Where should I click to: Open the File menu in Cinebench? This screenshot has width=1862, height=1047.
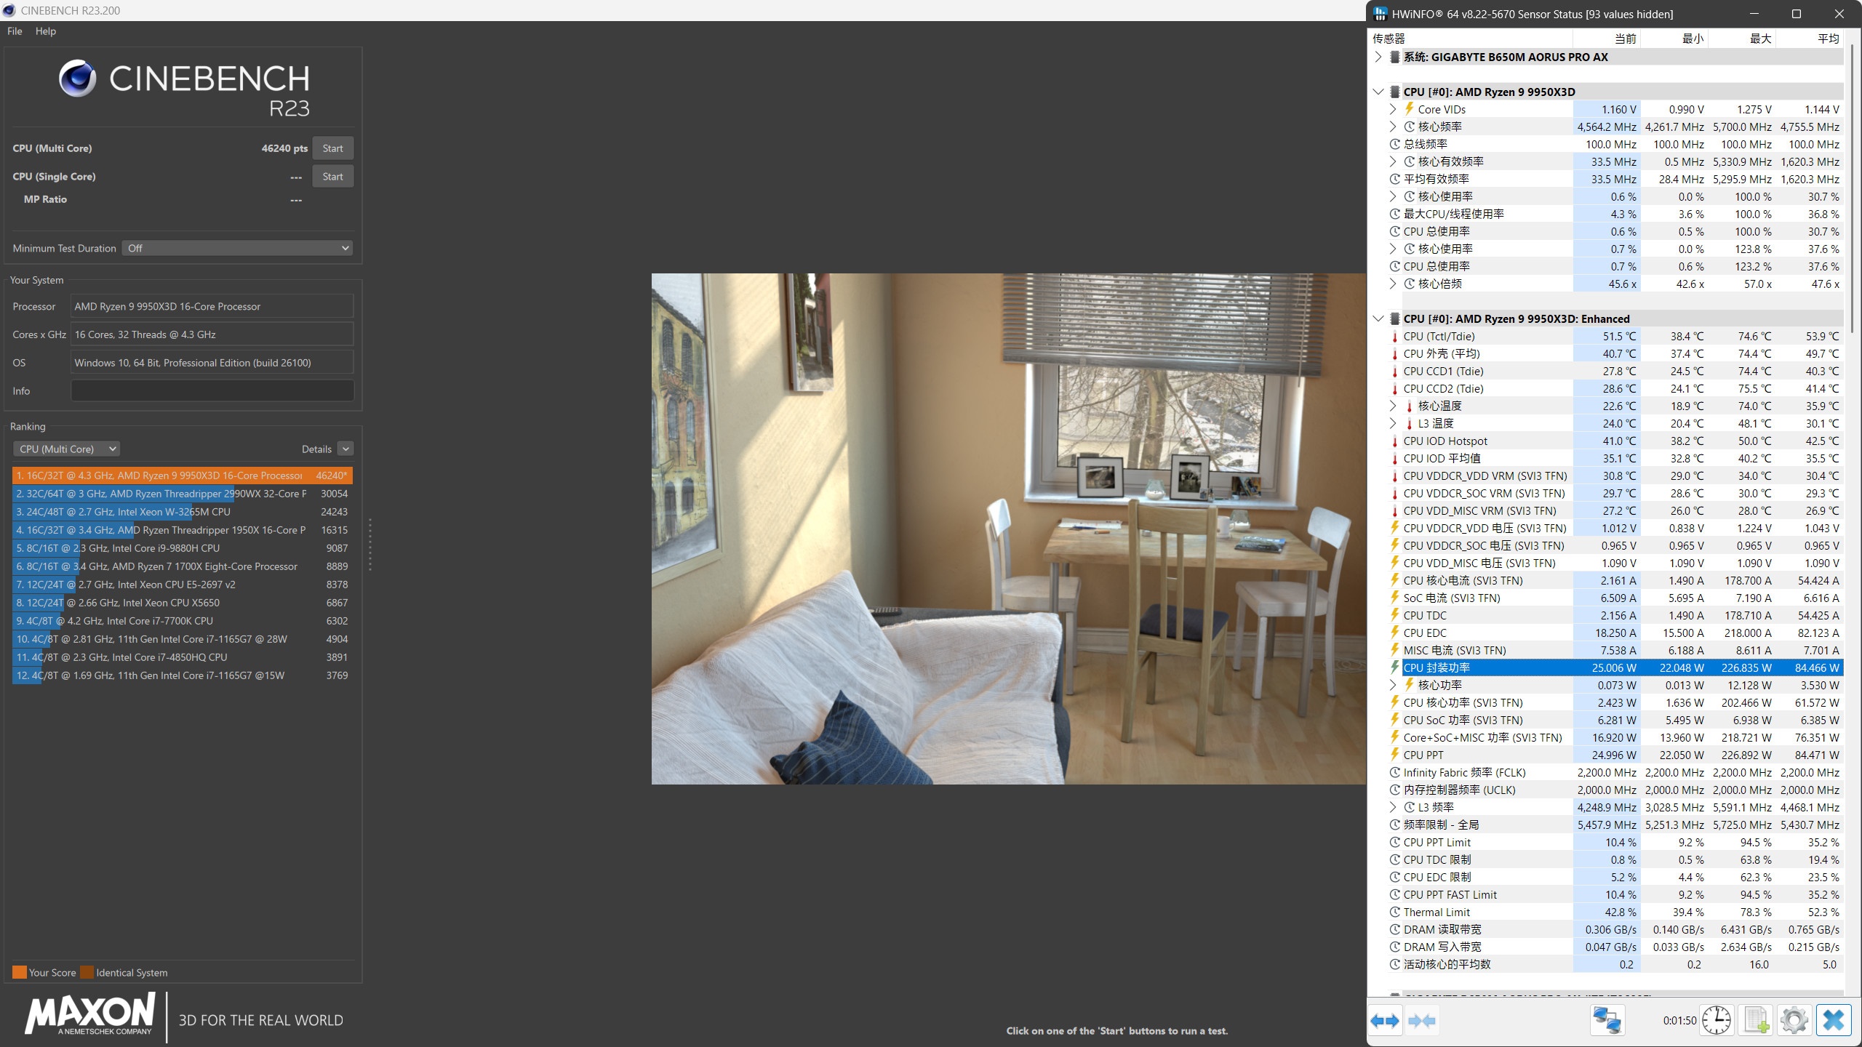pos(15,31)
